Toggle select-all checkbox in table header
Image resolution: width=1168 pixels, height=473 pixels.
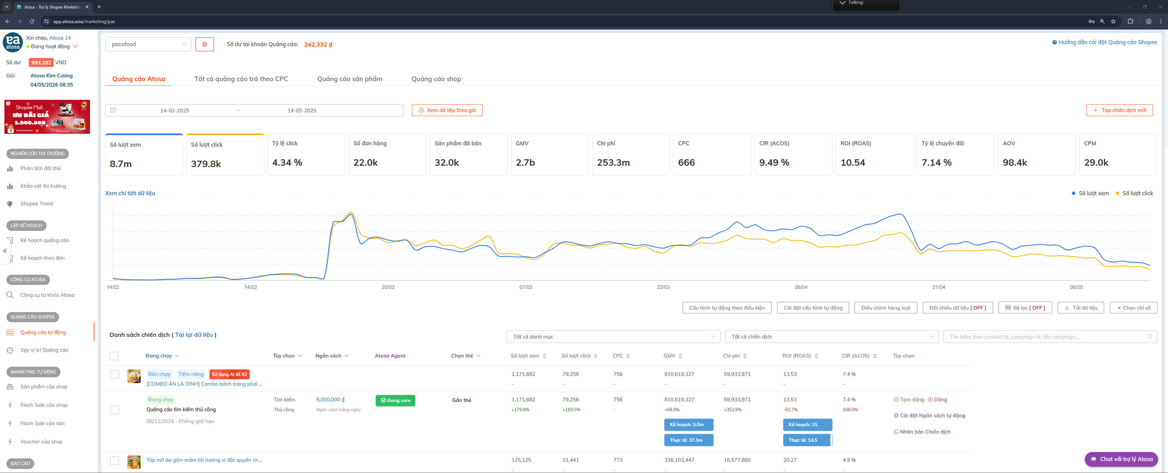pyautogui.click(x=114, y=356)
